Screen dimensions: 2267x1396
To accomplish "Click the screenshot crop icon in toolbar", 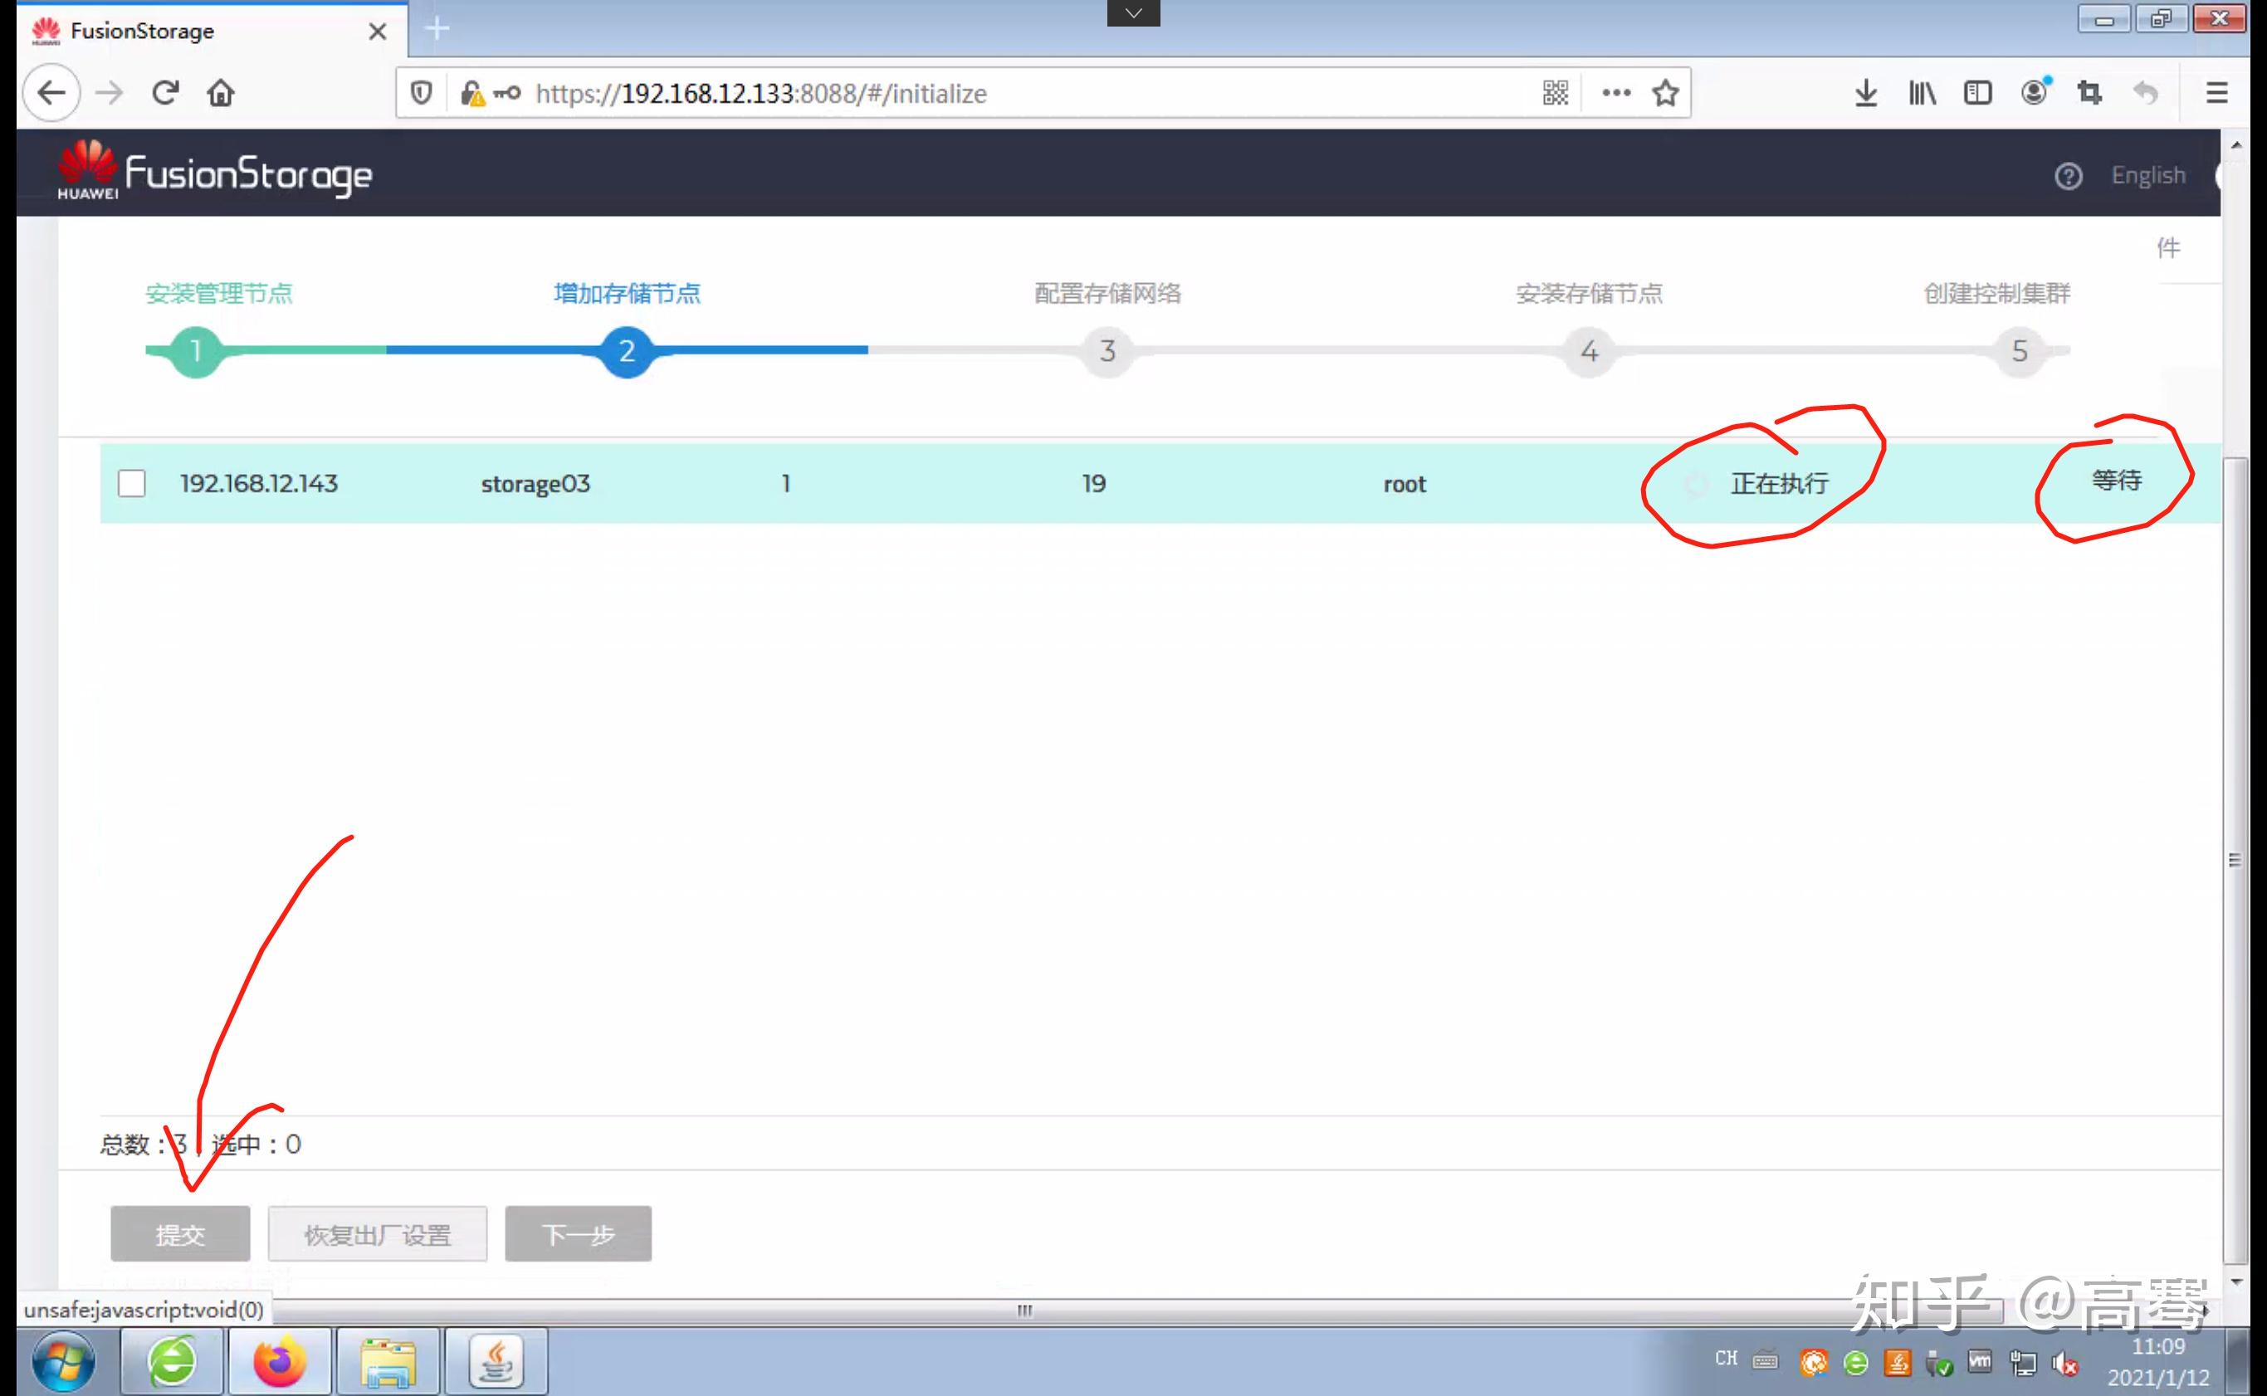I will (2089, 93).
